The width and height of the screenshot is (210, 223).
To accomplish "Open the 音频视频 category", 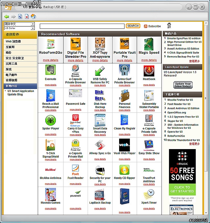I will coord(20,80).
